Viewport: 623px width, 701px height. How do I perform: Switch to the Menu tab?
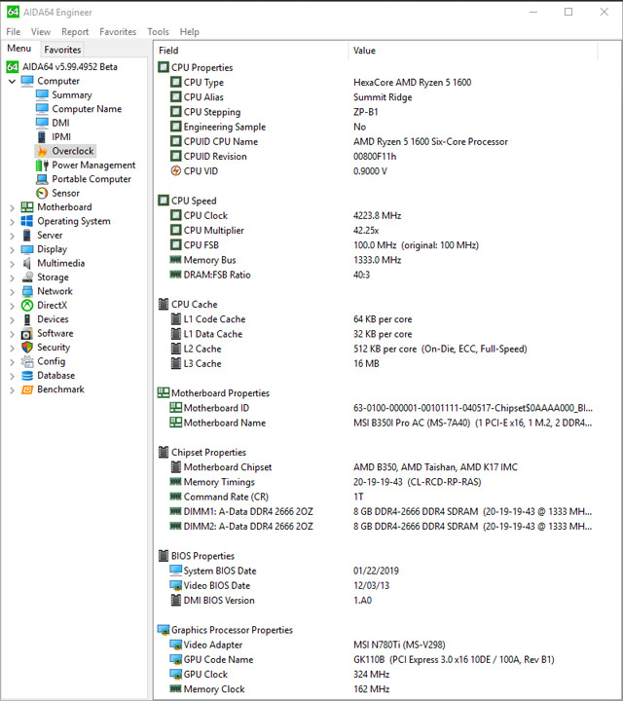coord(19,49)
